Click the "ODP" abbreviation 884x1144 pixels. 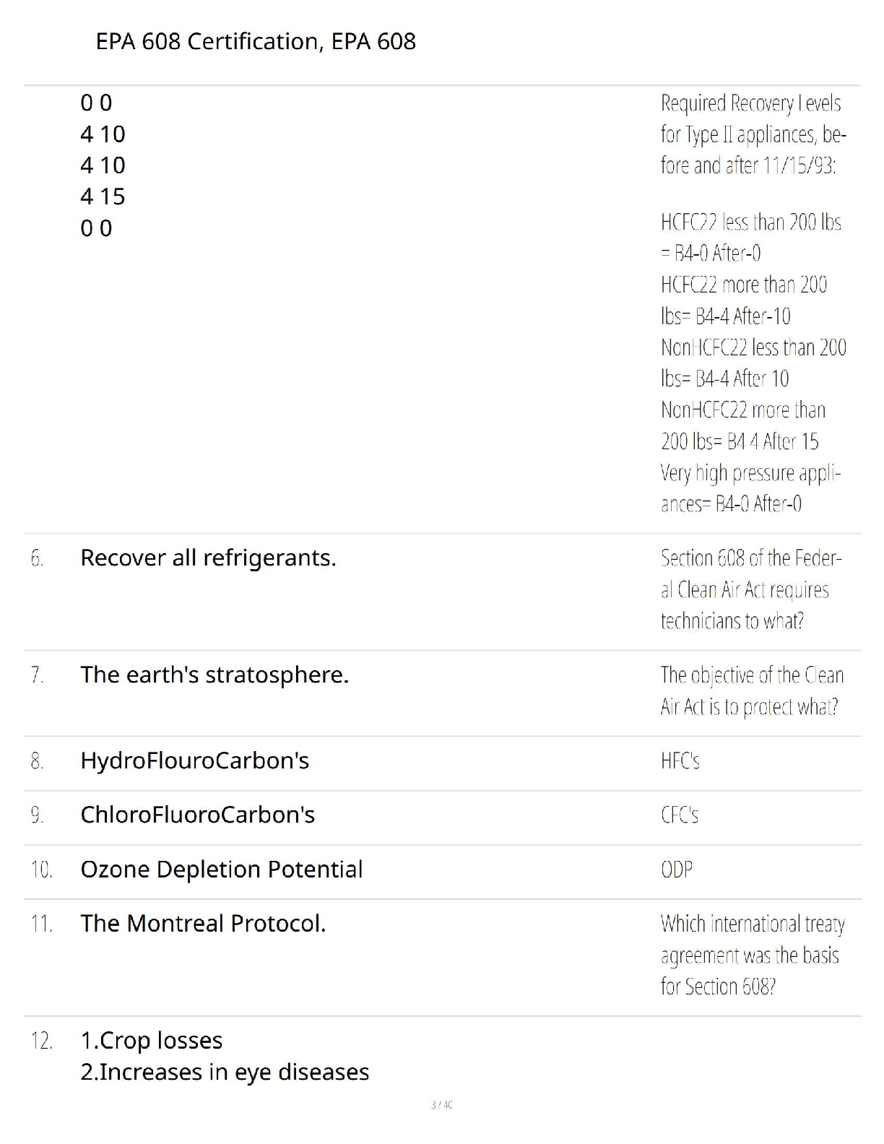677,870
